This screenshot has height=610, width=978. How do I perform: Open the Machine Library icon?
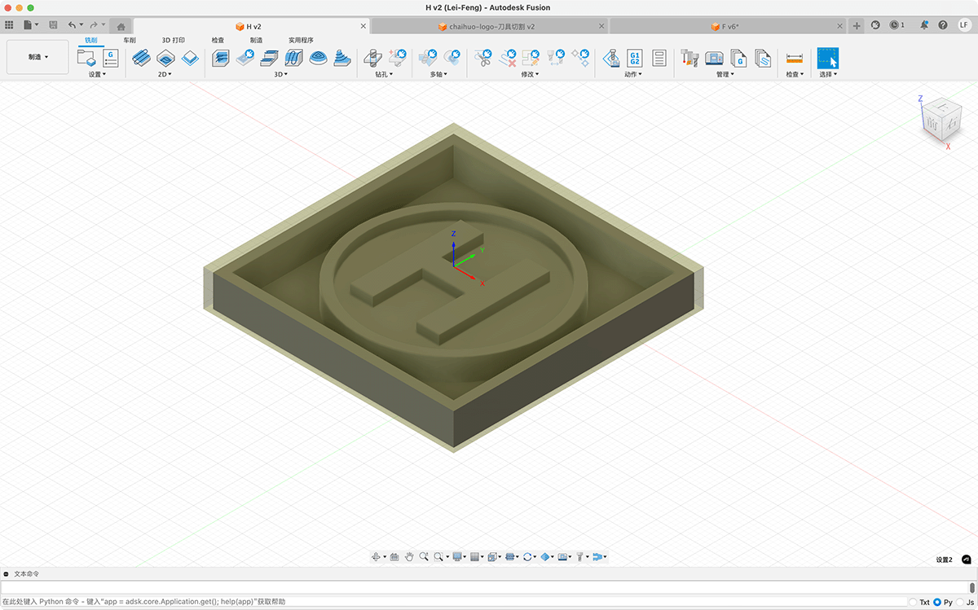(x=714, y=58)
